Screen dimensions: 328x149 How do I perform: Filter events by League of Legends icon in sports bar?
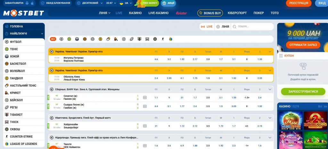[171, 39]
